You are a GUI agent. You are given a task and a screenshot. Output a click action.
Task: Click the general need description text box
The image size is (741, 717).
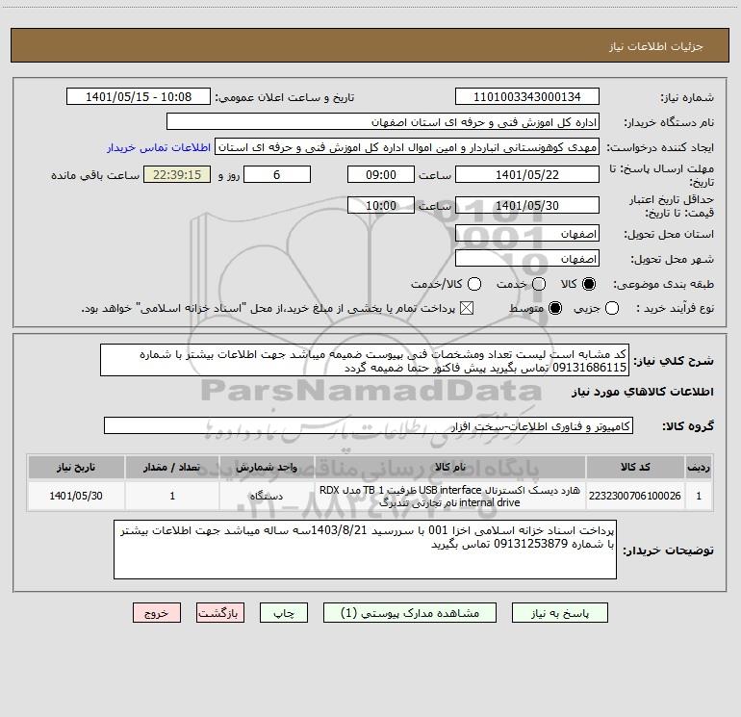pyautogui.click(x=365, y=361)
